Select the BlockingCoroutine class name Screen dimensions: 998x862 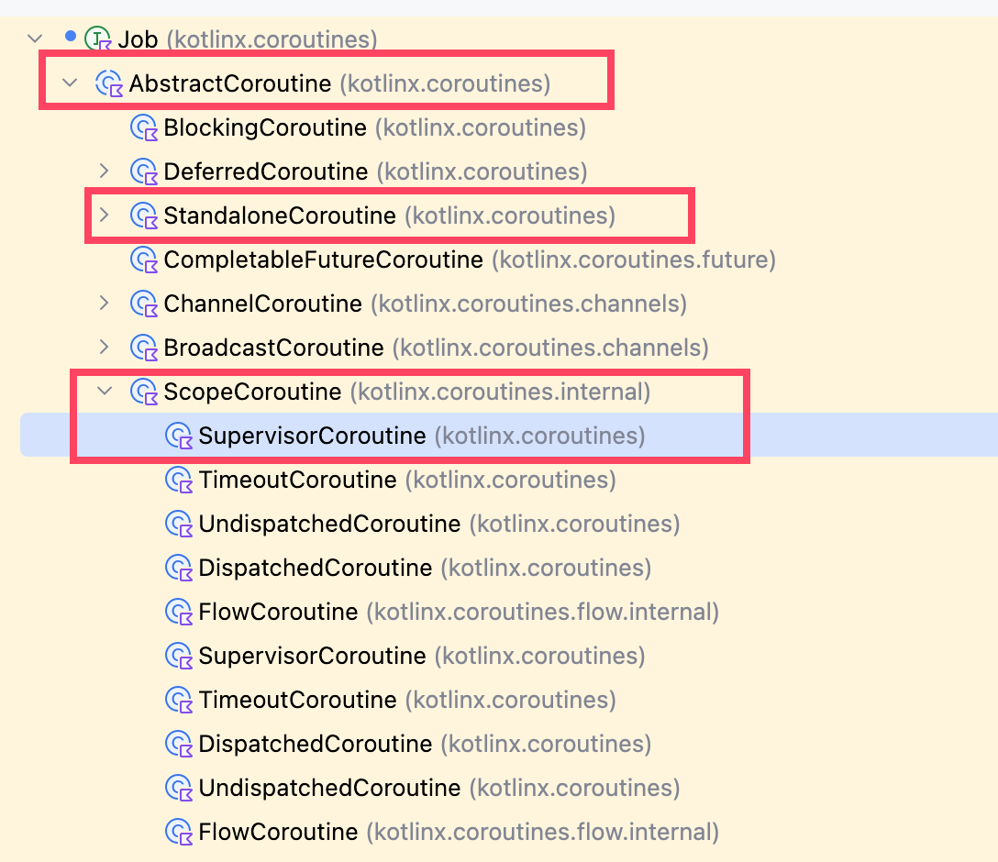265,128
